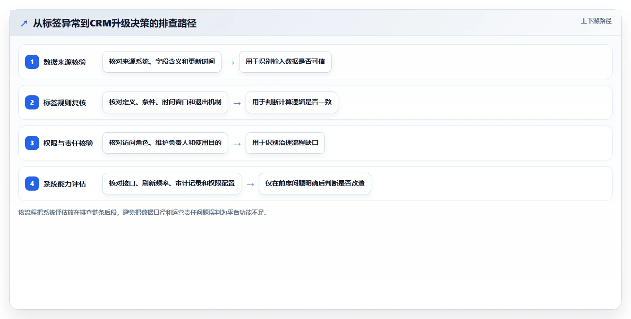Viewport: 631px width, 319px height.
Task: Click the box 核对定义、条件、时间窗口和退出机制
Action: coord(165,102)
